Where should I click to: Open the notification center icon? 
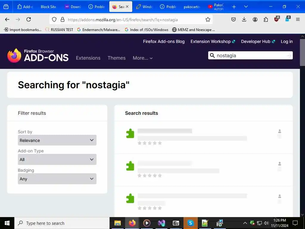pyautogui.click(x=295, y=223)
